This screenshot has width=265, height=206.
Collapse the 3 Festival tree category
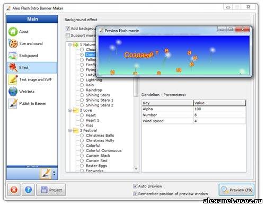click(x=70, y=130)
